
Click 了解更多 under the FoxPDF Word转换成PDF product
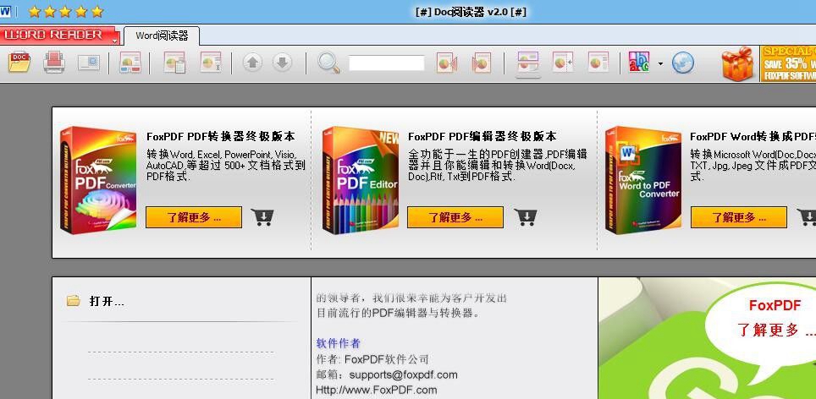click(738, 217)
